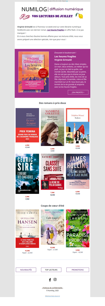Select the 'Madelaine avant l'aube' cover
The width and height of the screenshot is (105, 306).
(x=52, y=127)
